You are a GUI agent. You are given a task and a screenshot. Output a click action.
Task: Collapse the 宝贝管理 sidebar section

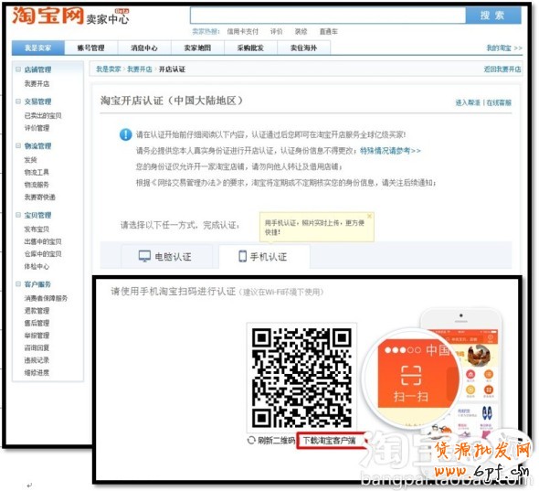pos(18,215)
